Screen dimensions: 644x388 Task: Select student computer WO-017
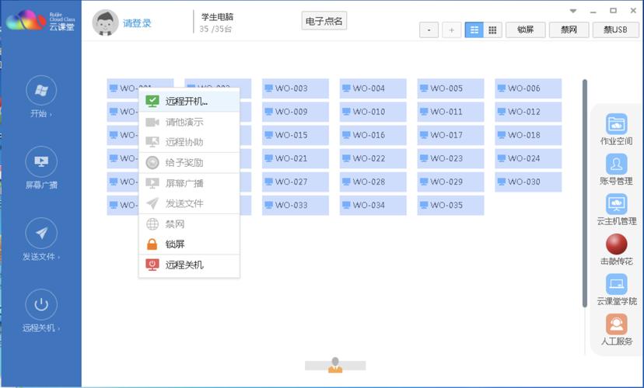coord(450,135)
